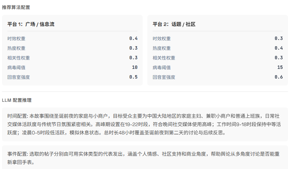Click 相关性权重 label in 平台 2 card
The width and height of the screenshot is (295, 169).
tap(164, 58)
